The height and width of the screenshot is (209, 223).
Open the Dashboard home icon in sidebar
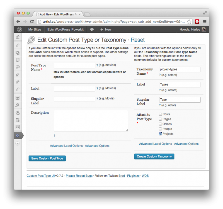click(x=18, y=37)
